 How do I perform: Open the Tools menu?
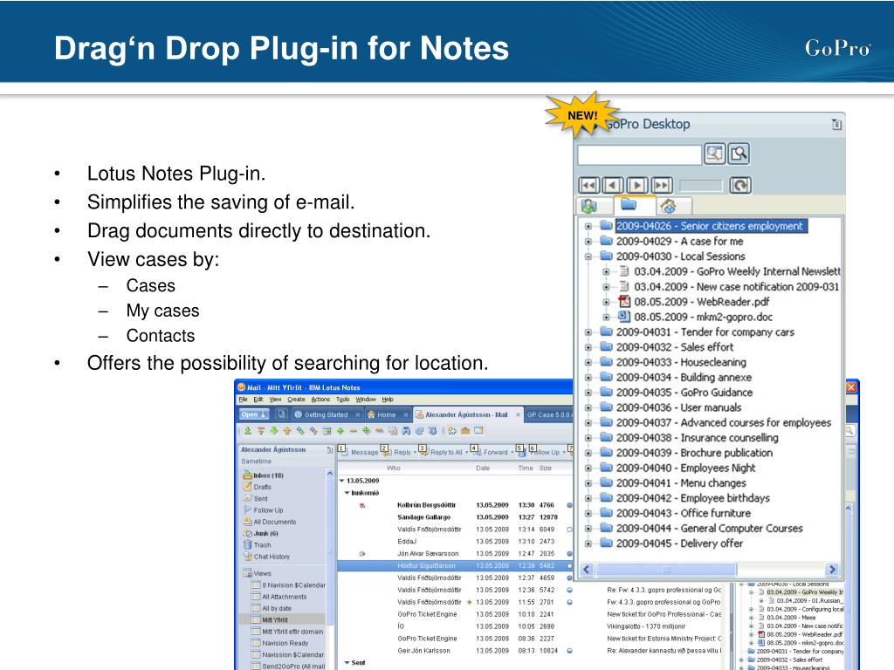342,400
